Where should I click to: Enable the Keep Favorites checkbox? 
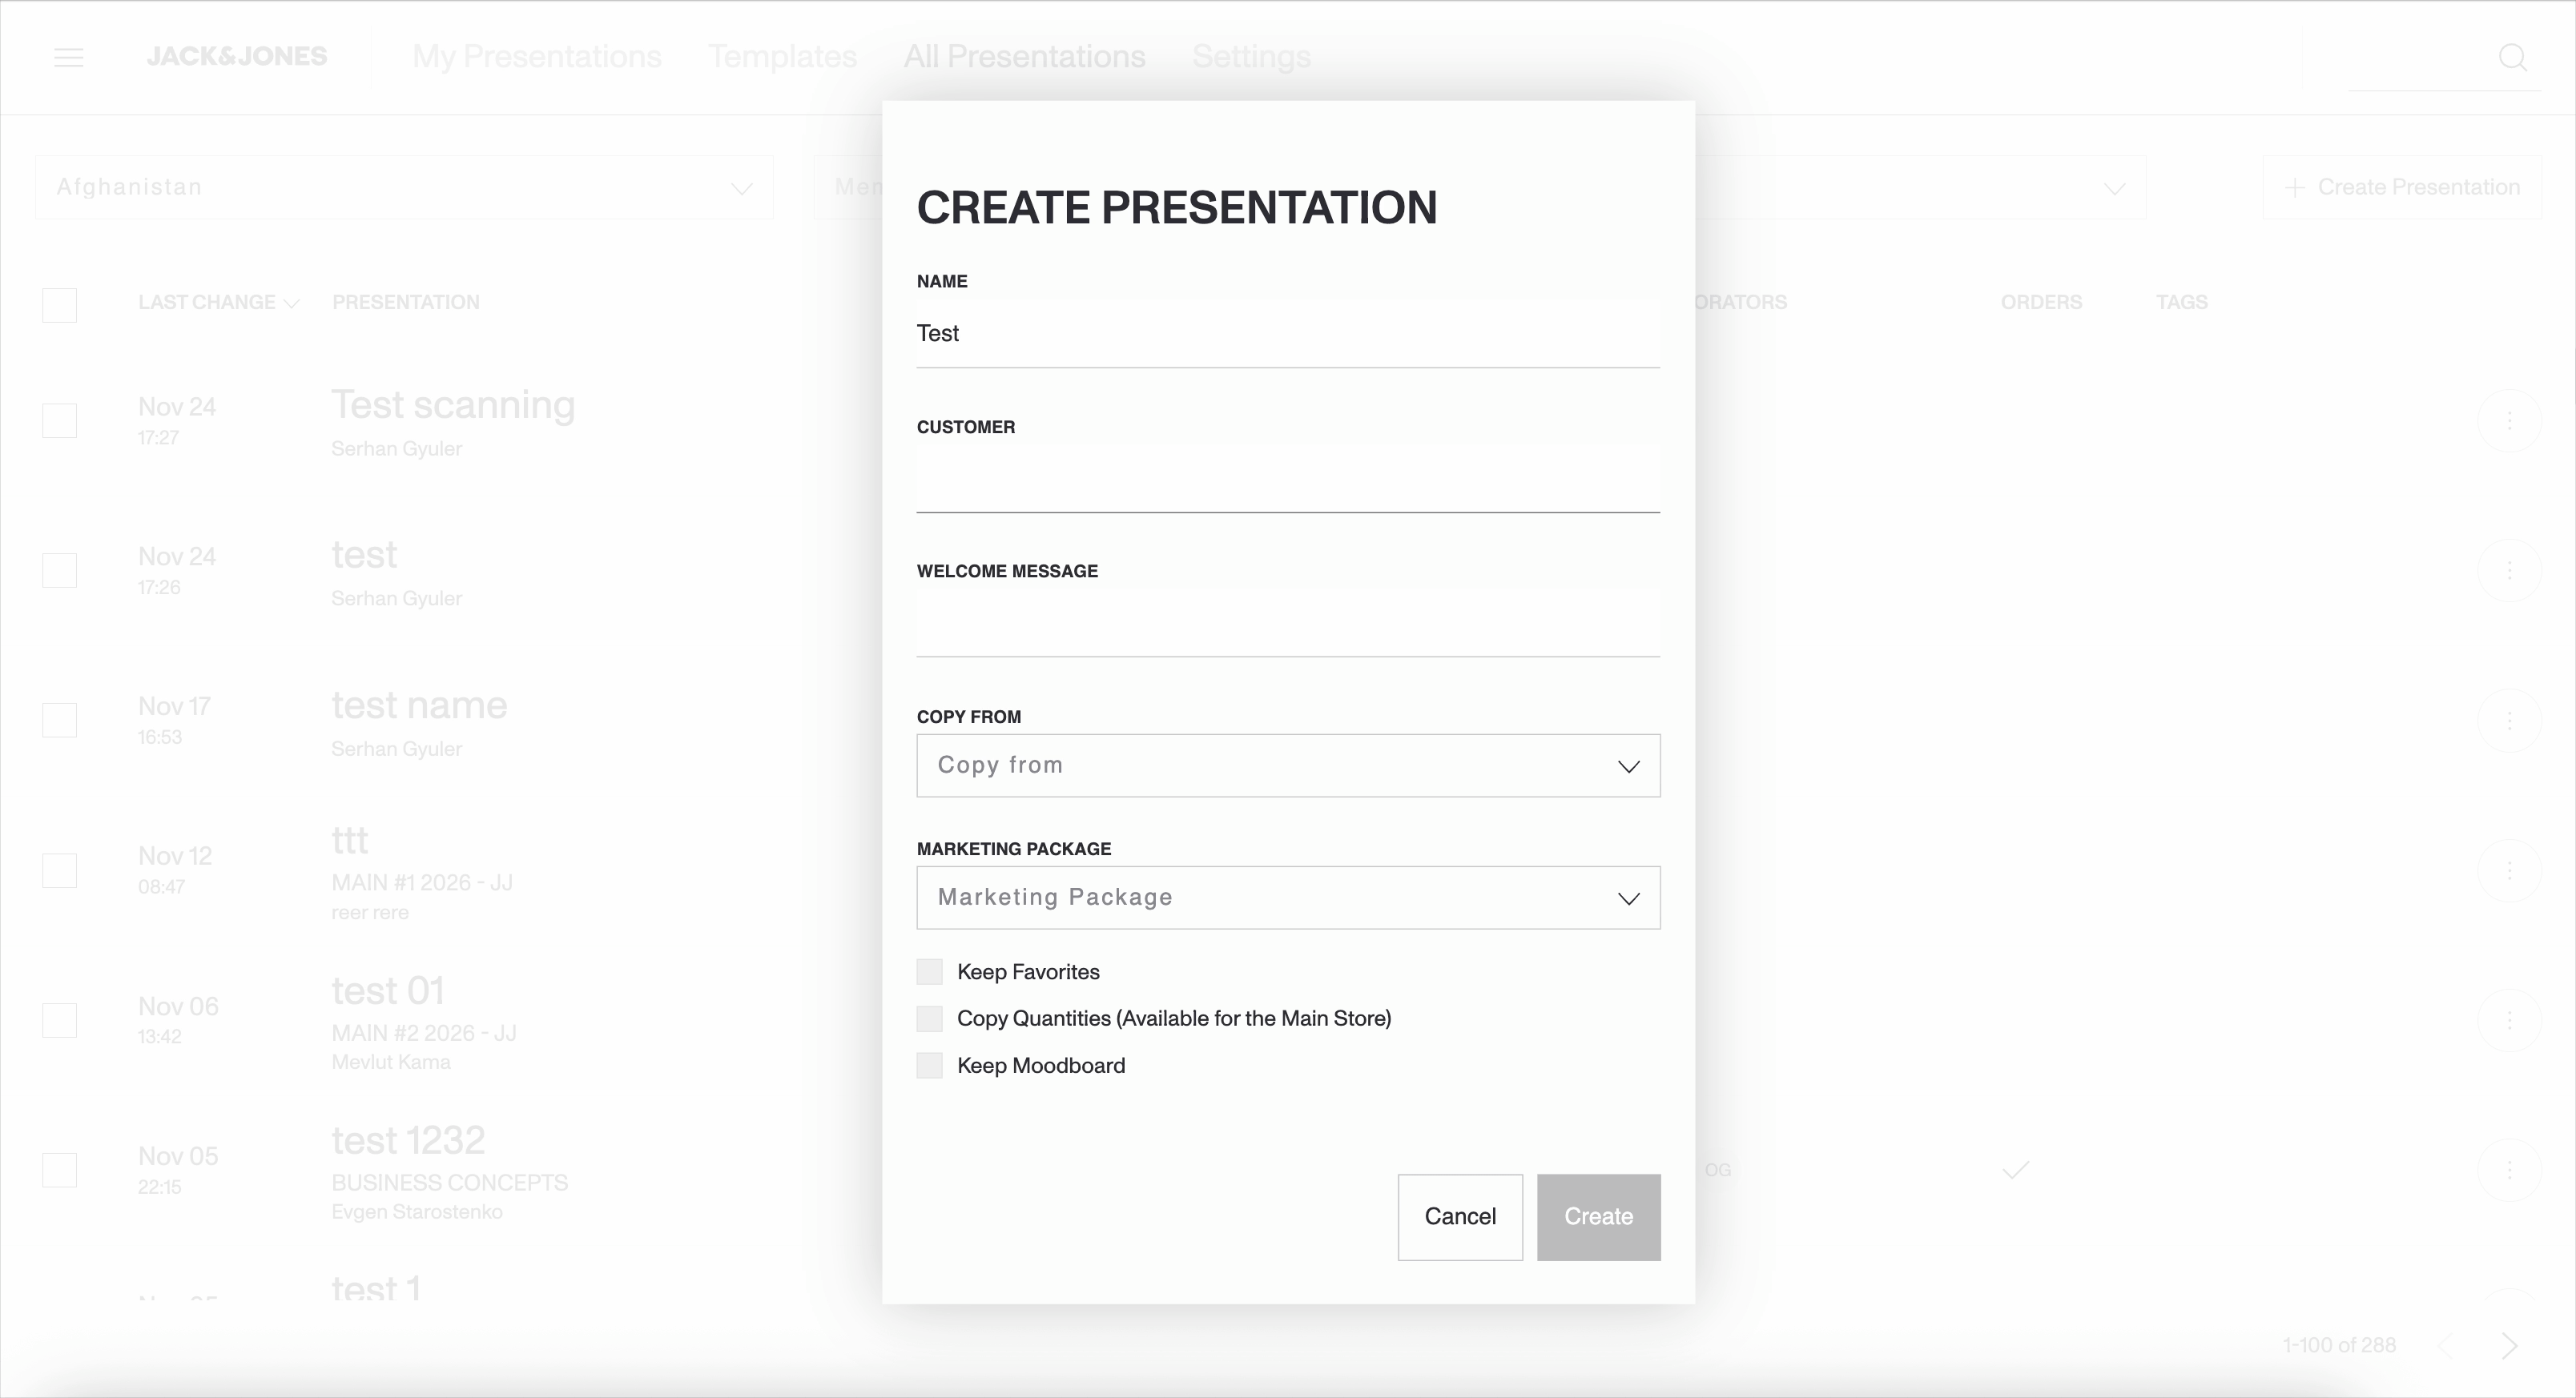point(929,971)
